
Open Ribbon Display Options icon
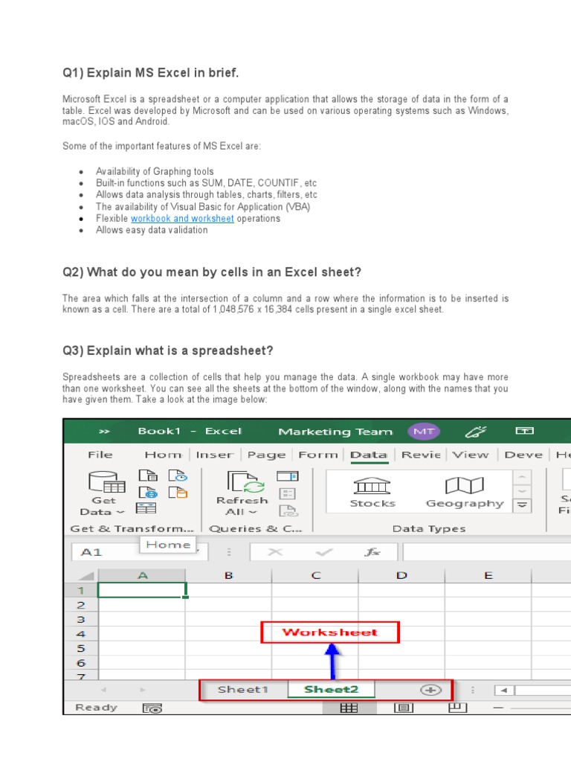click(x=524, y=431)
